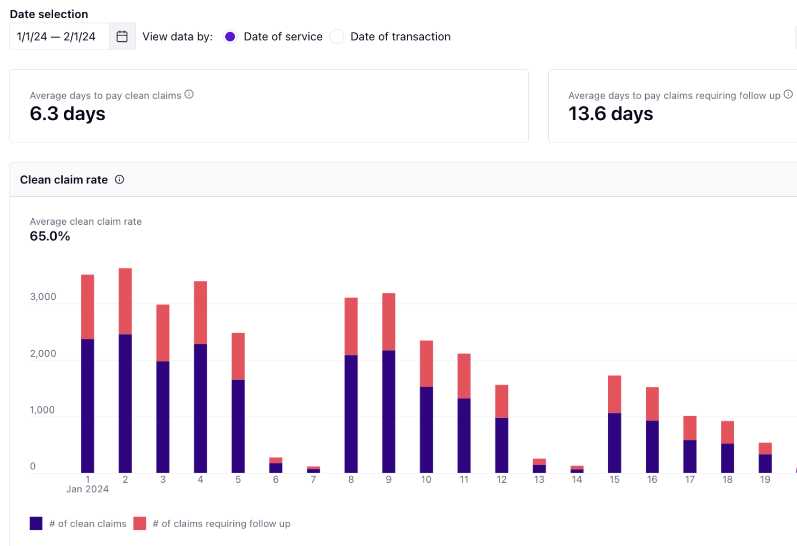Click the '# of claims requiring follow up' legend label
This screenshot has width=797, height=546.
(222, 523)
